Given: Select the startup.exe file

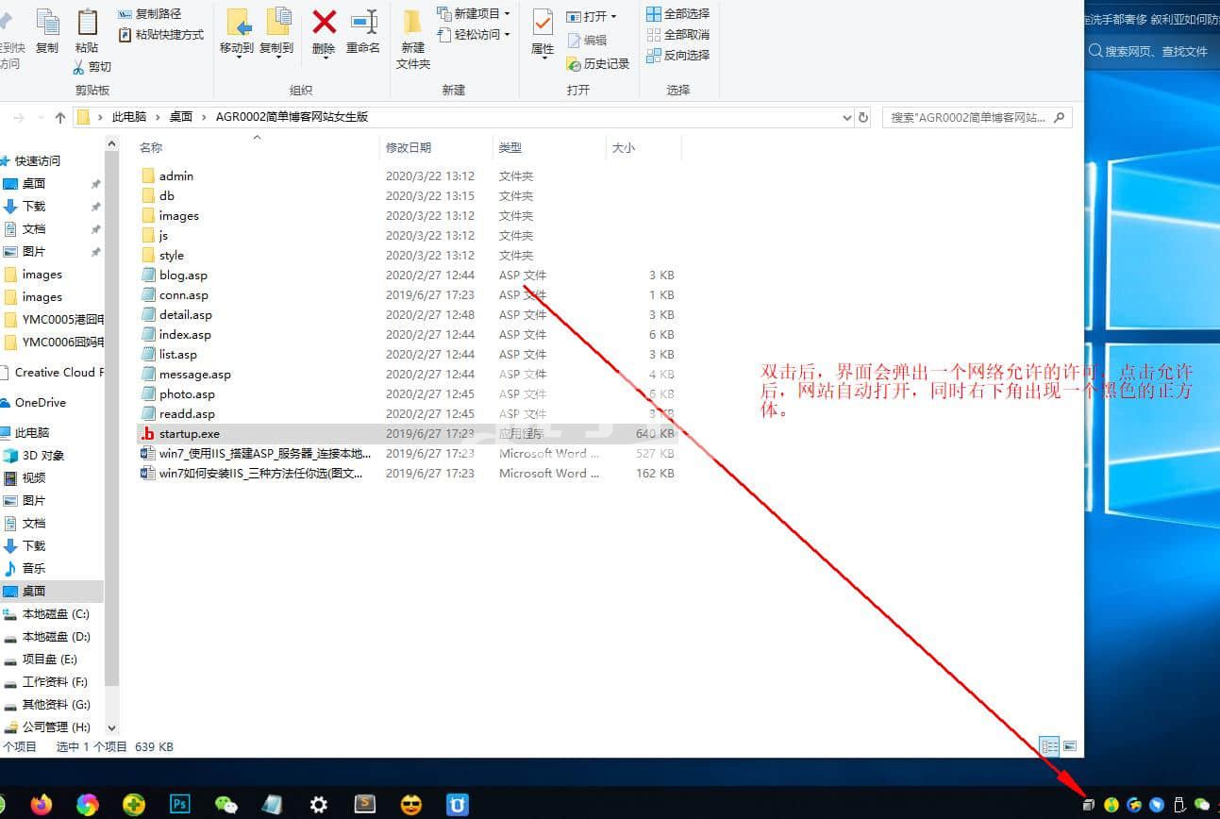Looking at the screenshot, I should point(189,433).
